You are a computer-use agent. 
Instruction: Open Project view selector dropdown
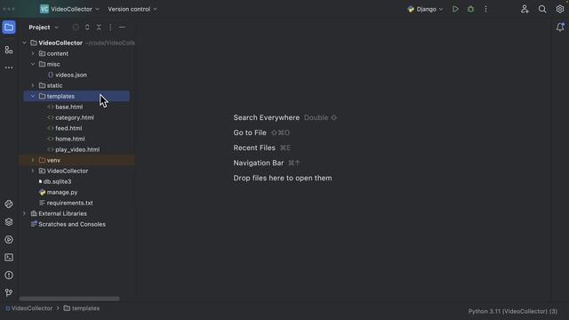click(44, 28)
